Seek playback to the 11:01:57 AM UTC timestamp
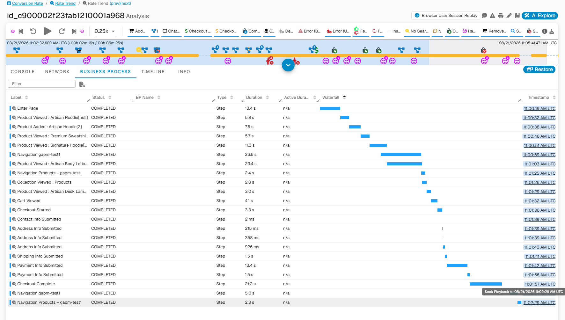This screenshot has height=320, width=565. (x=540, y=284)
